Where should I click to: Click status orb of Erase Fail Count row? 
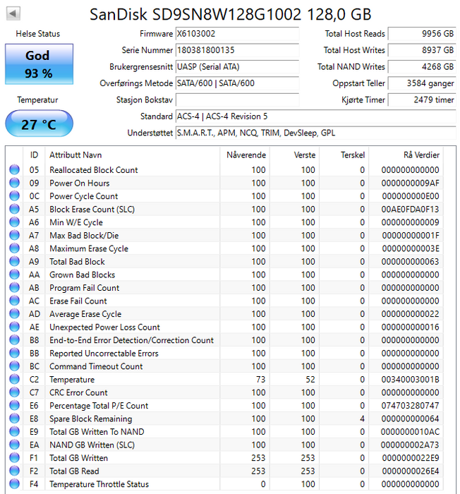[14, 301]
